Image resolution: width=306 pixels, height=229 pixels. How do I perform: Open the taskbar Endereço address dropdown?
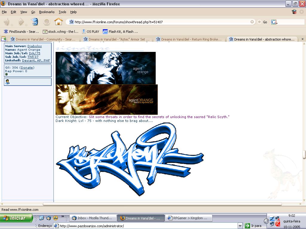pos(240,226)
